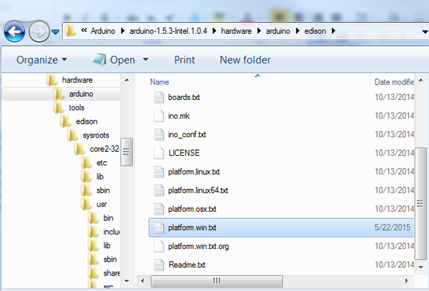
Task: Click the hardware folder icon in tree
Action: (51, 79)
